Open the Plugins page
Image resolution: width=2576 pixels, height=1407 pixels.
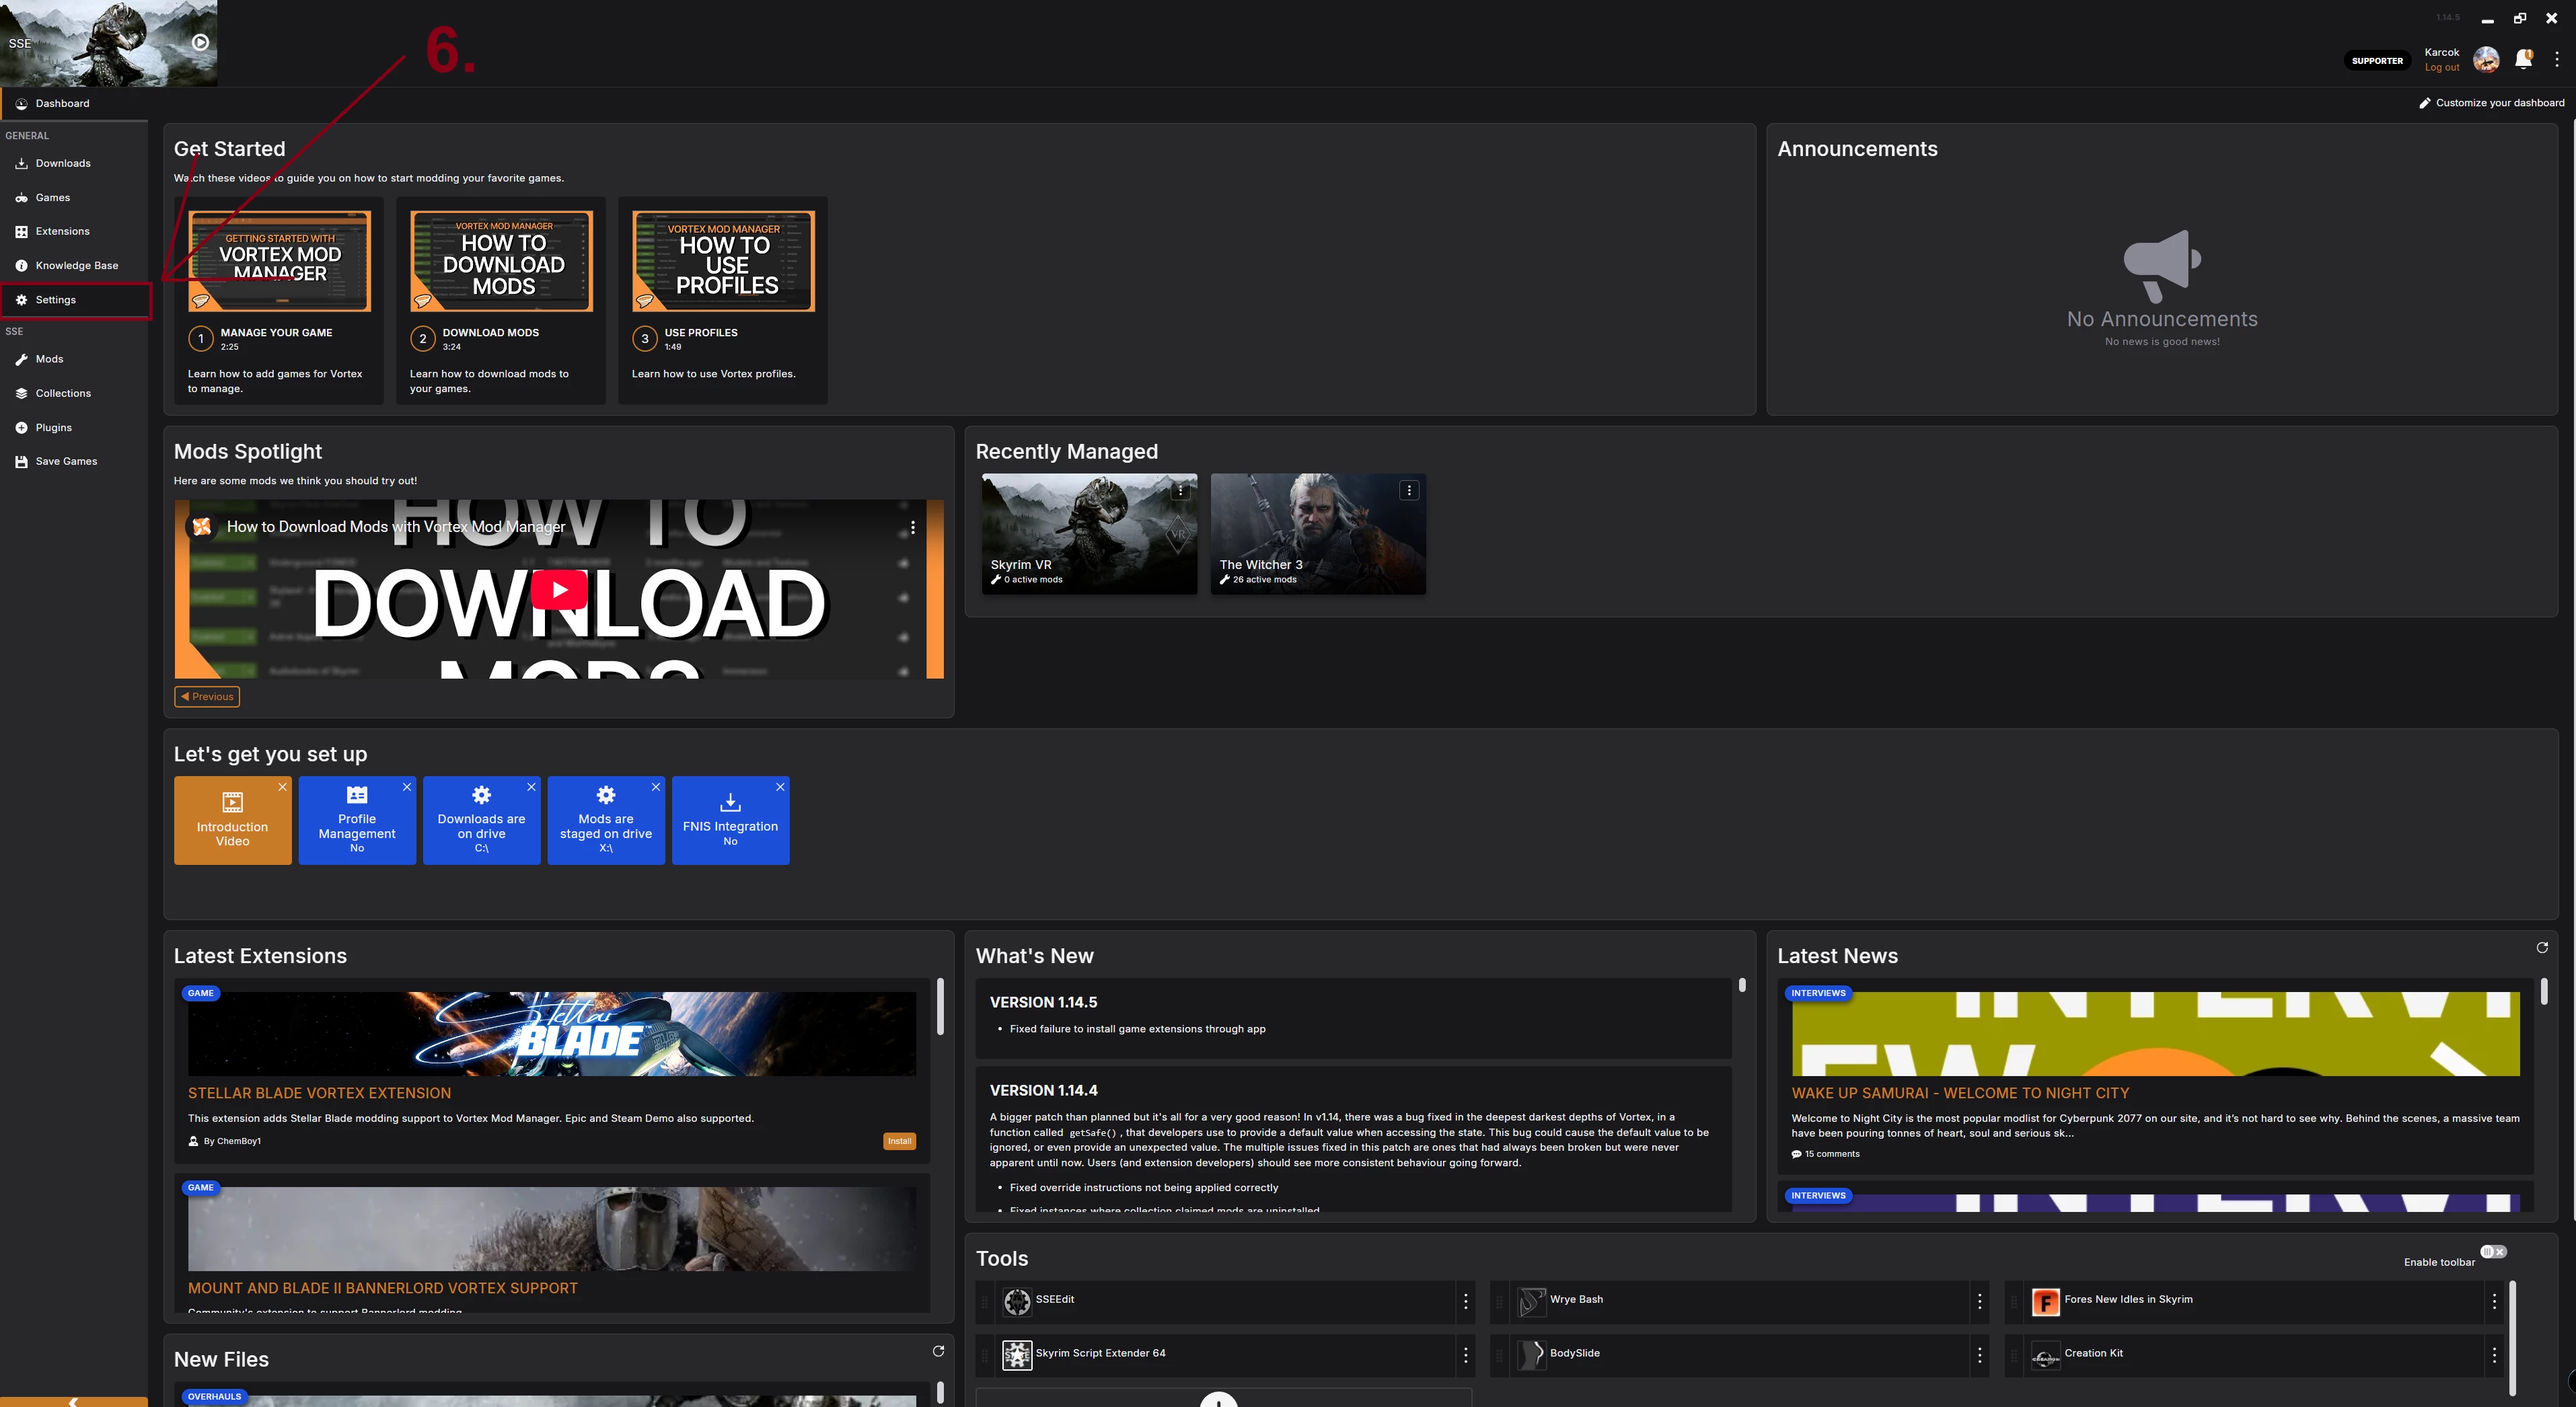click(x=74, y=427)
